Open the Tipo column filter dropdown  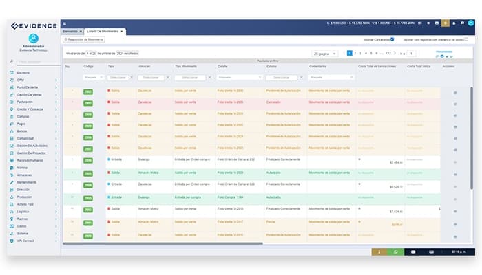click(x=118, y=77)
